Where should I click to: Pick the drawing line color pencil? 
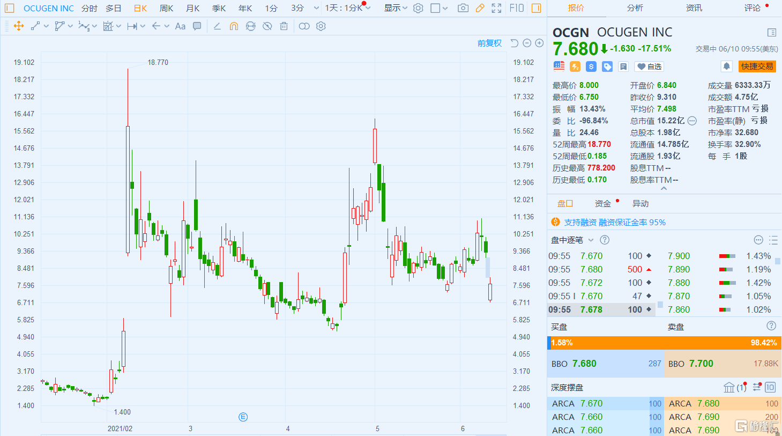coord(217,26)
